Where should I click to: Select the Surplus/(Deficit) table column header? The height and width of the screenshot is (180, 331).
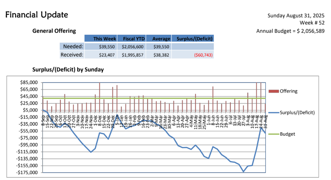pyautogui.click(x=193, y=39)
